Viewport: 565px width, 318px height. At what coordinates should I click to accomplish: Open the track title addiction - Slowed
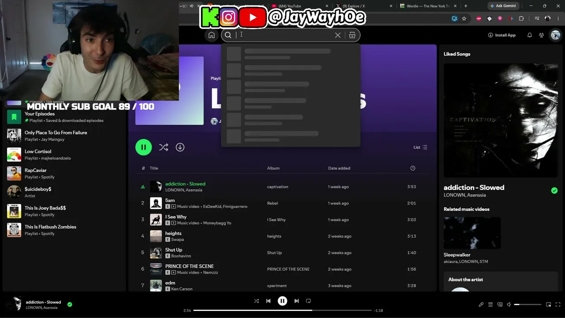click(185, 184)
